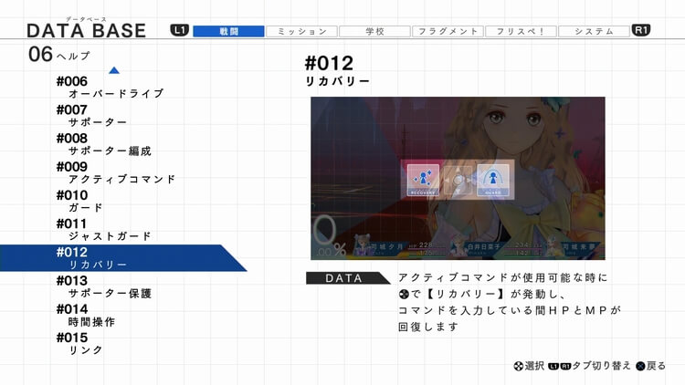The image size is (685, 385).
Task: Click the DATA BASE title
Action: [87, 30]
